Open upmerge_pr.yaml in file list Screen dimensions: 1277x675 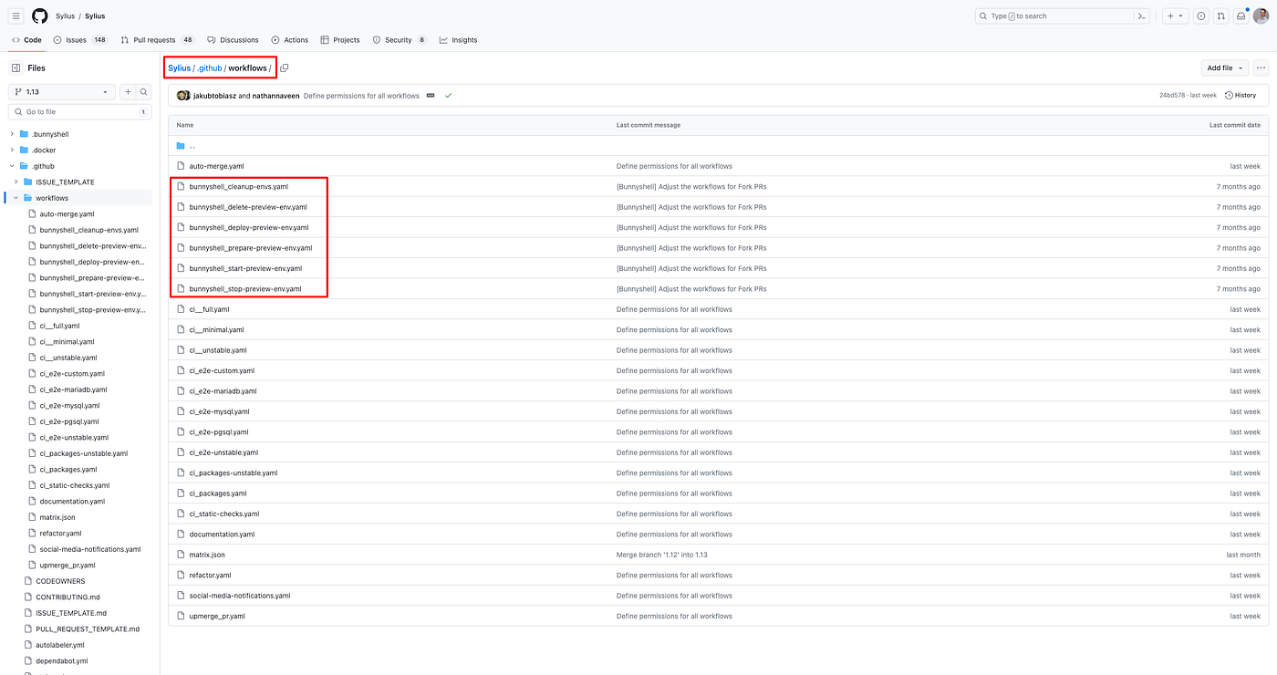pyautogui.click(x=217, y=616)
